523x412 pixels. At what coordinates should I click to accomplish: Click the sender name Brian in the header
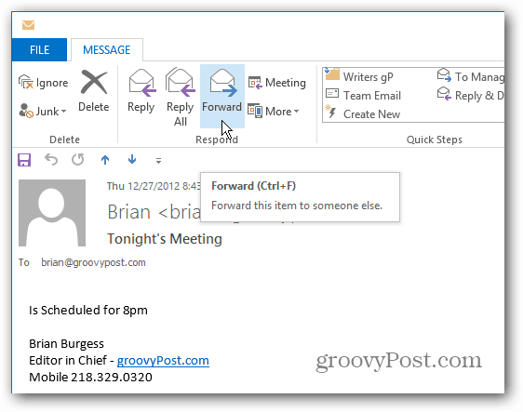point(128,212)
